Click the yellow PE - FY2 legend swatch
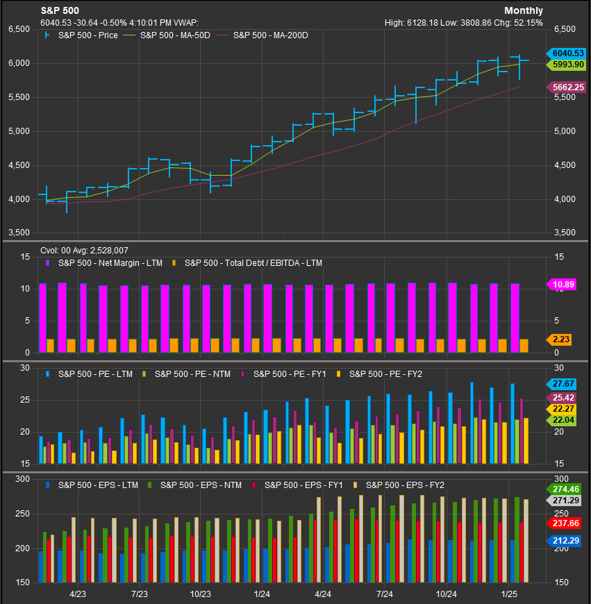 (339, 374)
